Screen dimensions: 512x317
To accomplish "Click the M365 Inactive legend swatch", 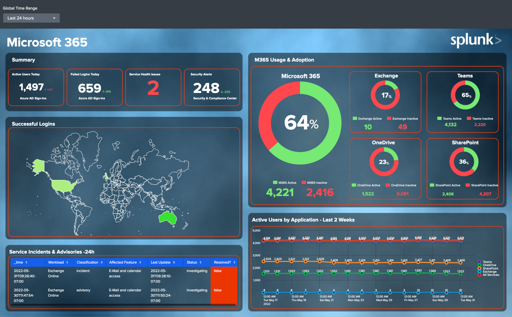I will pos(304,183).
